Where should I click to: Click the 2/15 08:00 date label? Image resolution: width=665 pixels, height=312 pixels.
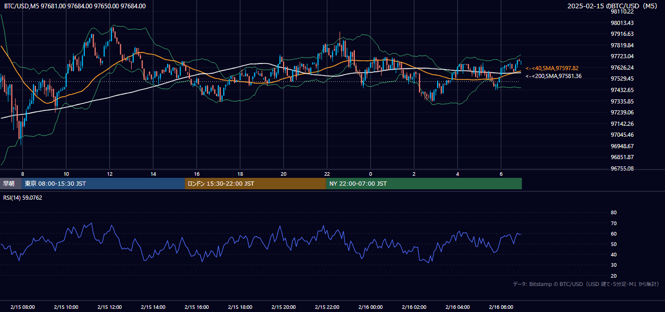pyautogui.click(x=22, y=307)
